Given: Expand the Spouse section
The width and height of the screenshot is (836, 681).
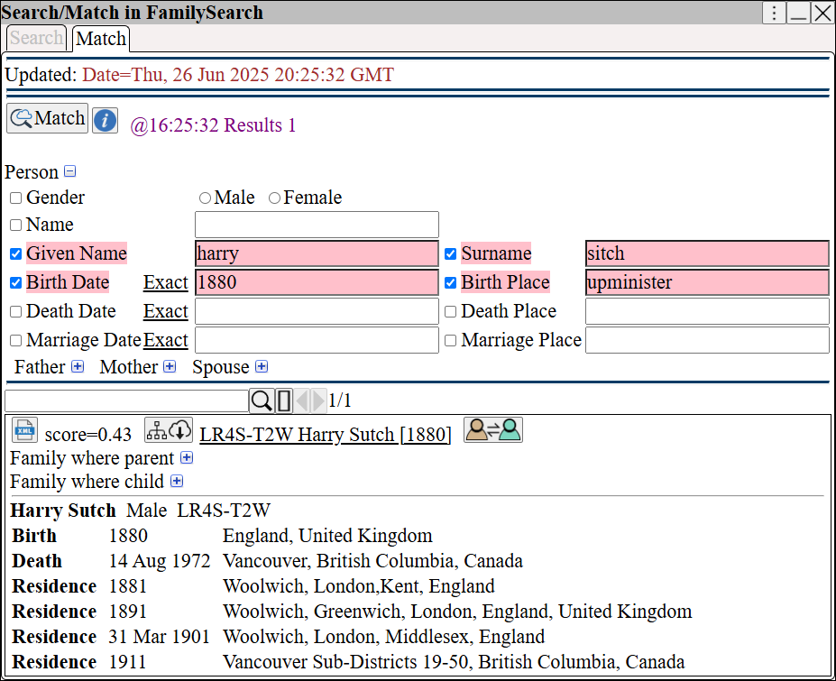Looking at the screenshot, I should [x=262, y=366].
